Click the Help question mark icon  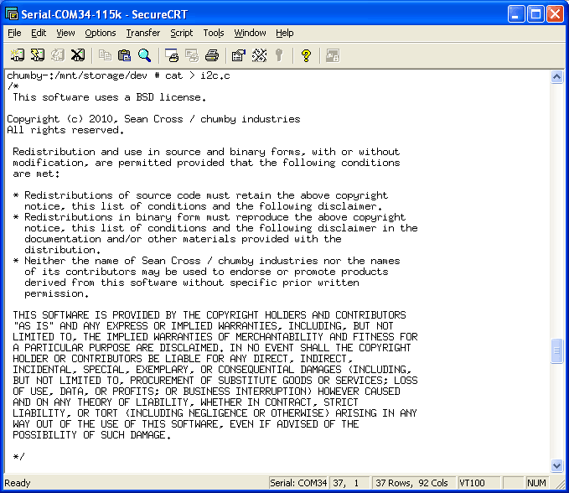click(306, 55)
